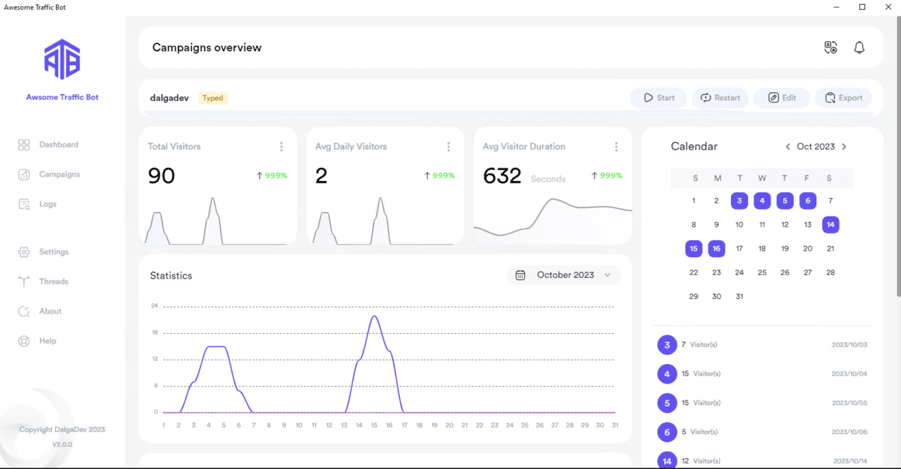Open the Threads section
Viewport: 901px width, 469px height.
coord(55,281)
